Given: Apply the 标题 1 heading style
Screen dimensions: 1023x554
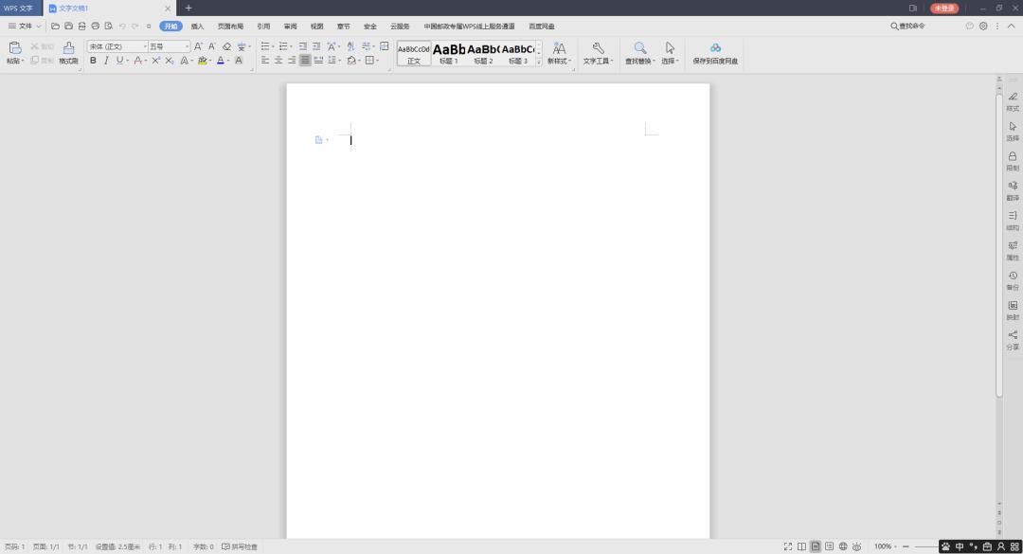Looking at the screenshot, I should pyautogui.click(x=448, y=52).
